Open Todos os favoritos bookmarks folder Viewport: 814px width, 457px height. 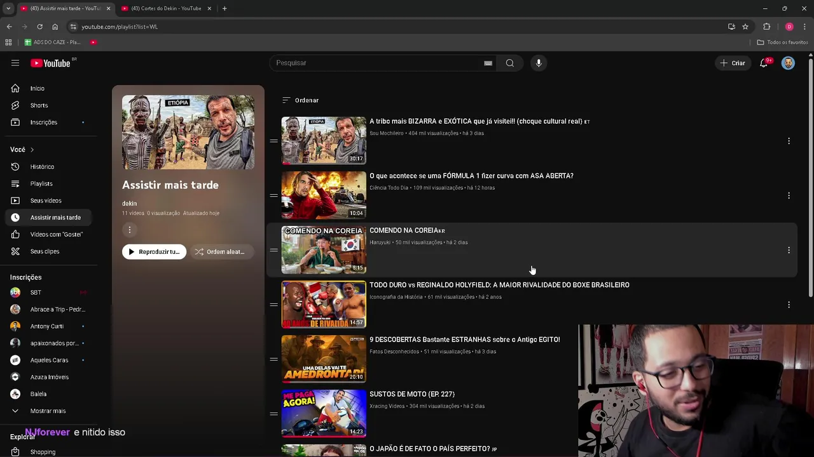(x=782, y=42)
